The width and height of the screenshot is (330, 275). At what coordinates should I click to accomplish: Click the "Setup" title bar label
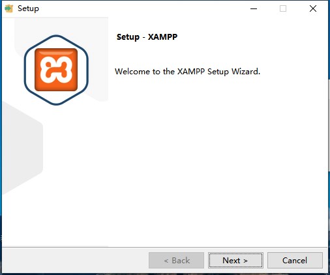click(28, 8)
